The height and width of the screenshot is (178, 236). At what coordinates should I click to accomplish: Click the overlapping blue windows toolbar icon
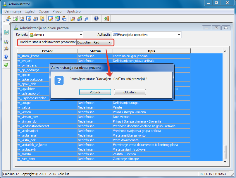86,18
